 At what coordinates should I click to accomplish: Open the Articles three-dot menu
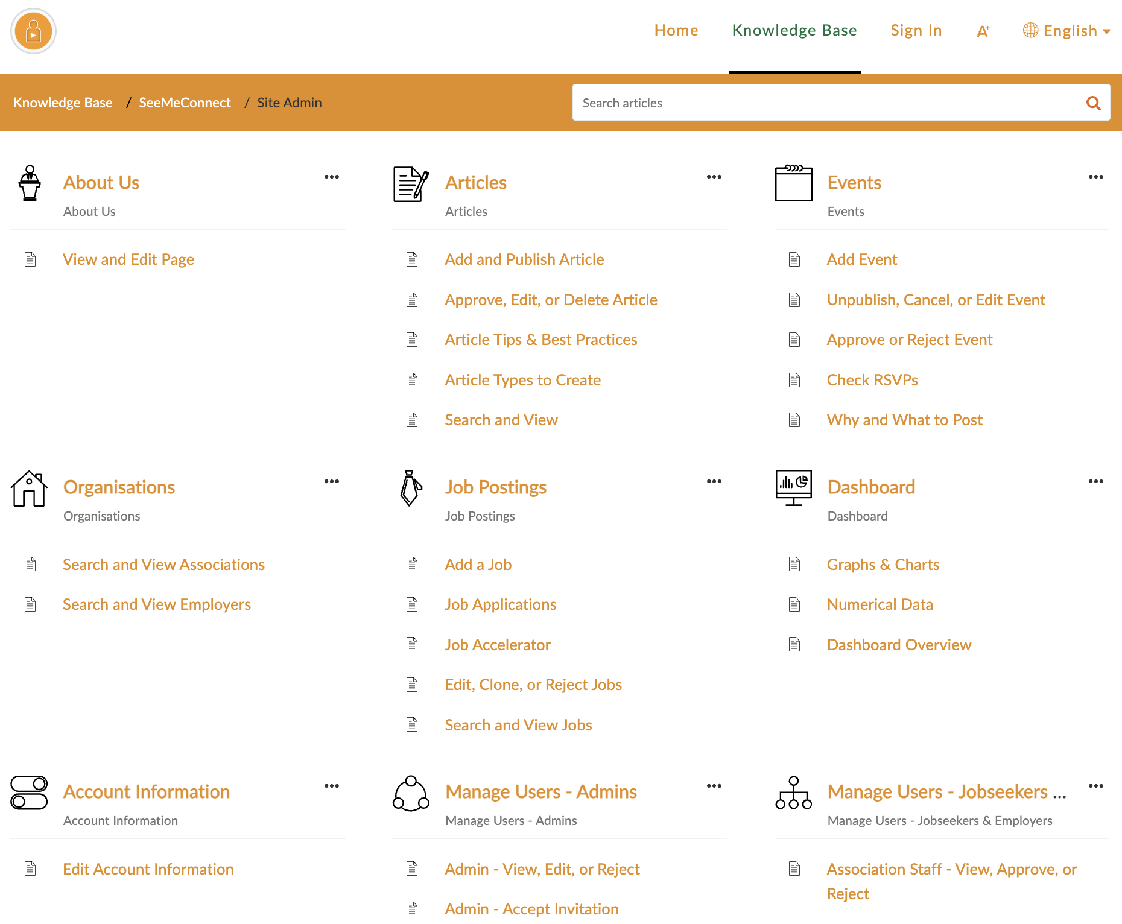(x=714, y=177)
